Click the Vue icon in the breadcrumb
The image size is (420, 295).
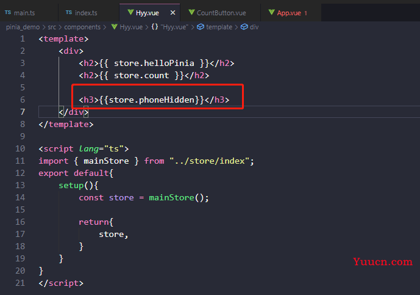pyautogui.click(x=115, y=27)
